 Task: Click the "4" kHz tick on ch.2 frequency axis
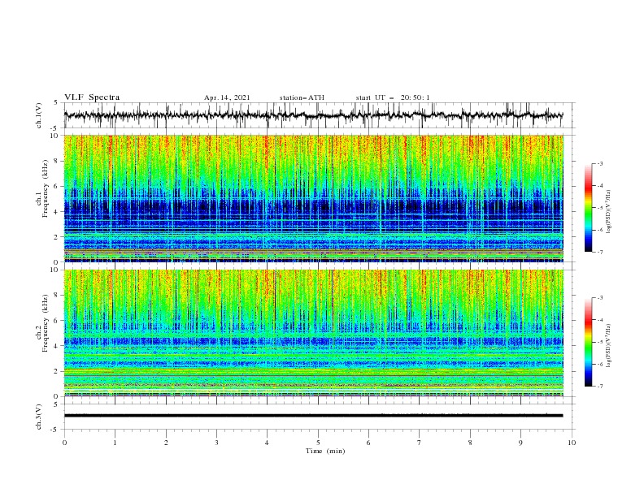56,346
